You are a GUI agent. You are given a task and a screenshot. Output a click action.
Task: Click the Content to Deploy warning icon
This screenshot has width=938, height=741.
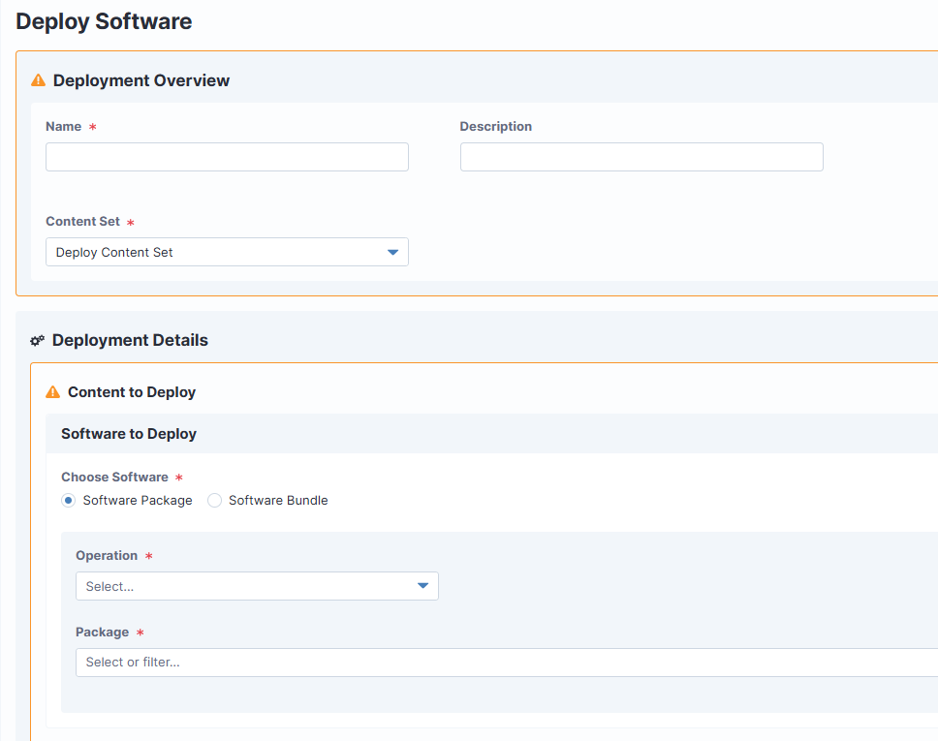click(x=52, y=392)
